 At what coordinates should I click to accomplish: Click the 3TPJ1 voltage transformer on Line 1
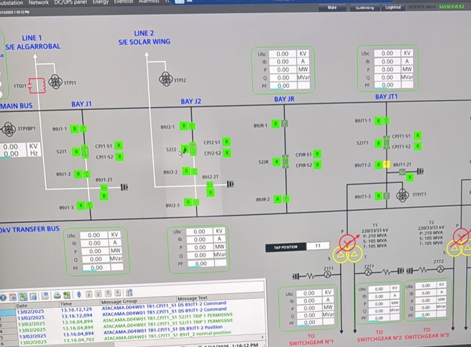[x=56, y=80]
